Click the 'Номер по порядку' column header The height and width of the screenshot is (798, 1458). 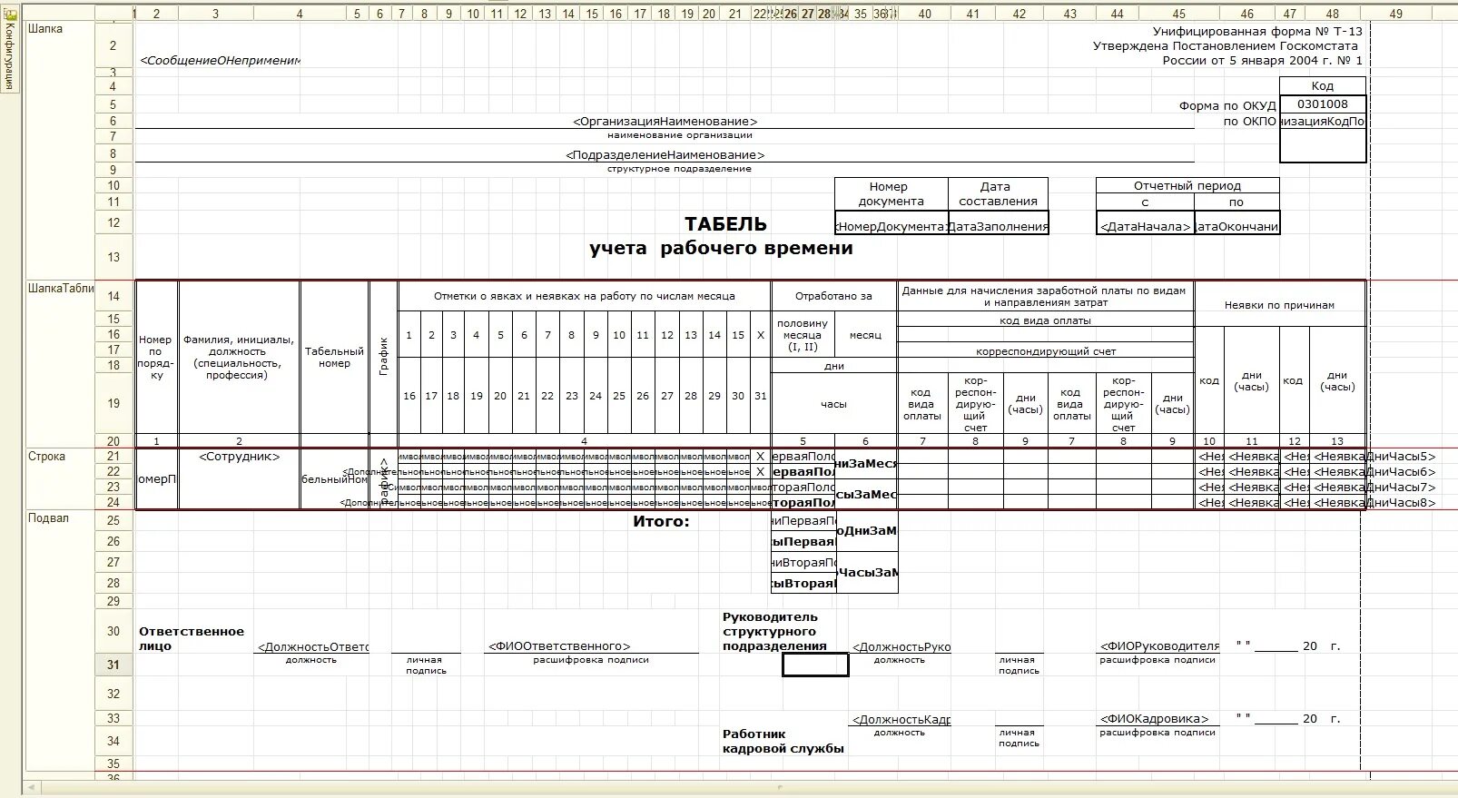pyautogui.click(x=156, y=358)
